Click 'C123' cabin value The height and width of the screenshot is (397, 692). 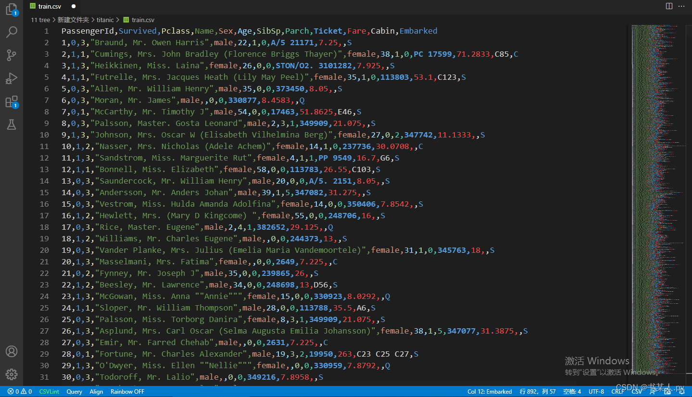[447, 77]
